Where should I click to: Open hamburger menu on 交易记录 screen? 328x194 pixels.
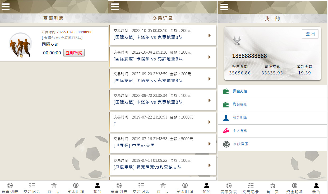tap(115, 7)
